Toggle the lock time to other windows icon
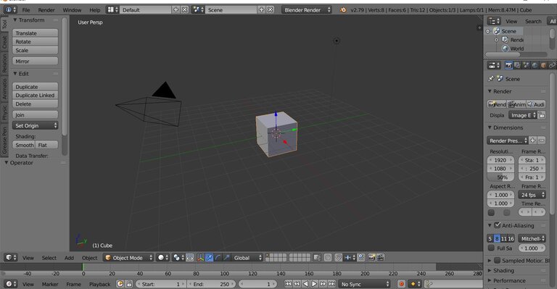Screen dimensions: 557x289 [129, 284]
